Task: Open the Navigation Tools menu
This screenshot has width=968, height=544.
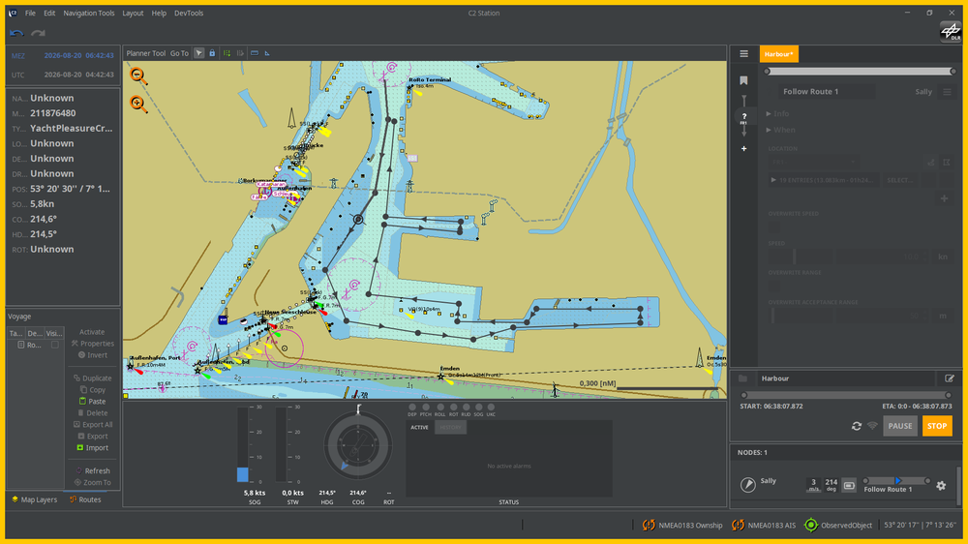Action: point(89,13)
